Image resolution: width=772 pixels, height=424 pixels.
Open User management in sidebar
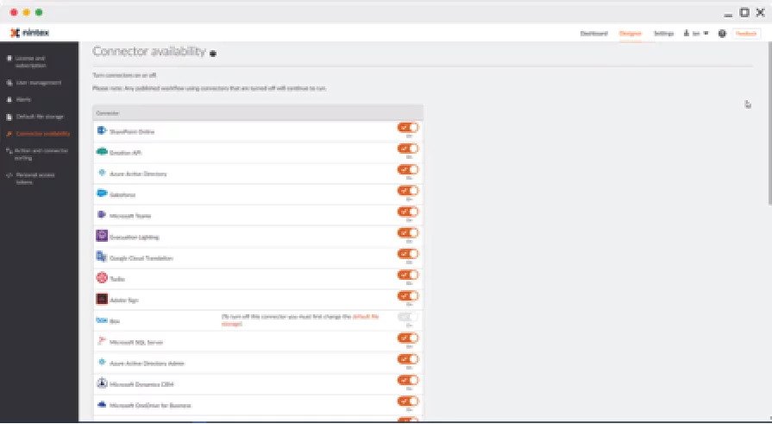tap(38, 83)
